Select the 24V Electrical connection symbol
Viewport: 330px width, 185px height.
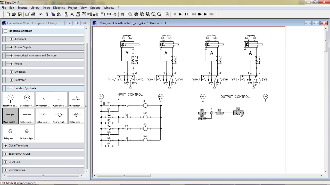click(27, 100)
